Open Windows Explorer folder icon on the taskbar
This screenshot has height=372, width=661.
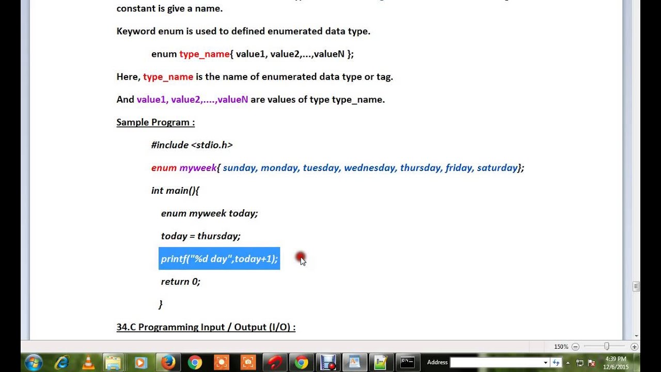click(x=114, y=363)
